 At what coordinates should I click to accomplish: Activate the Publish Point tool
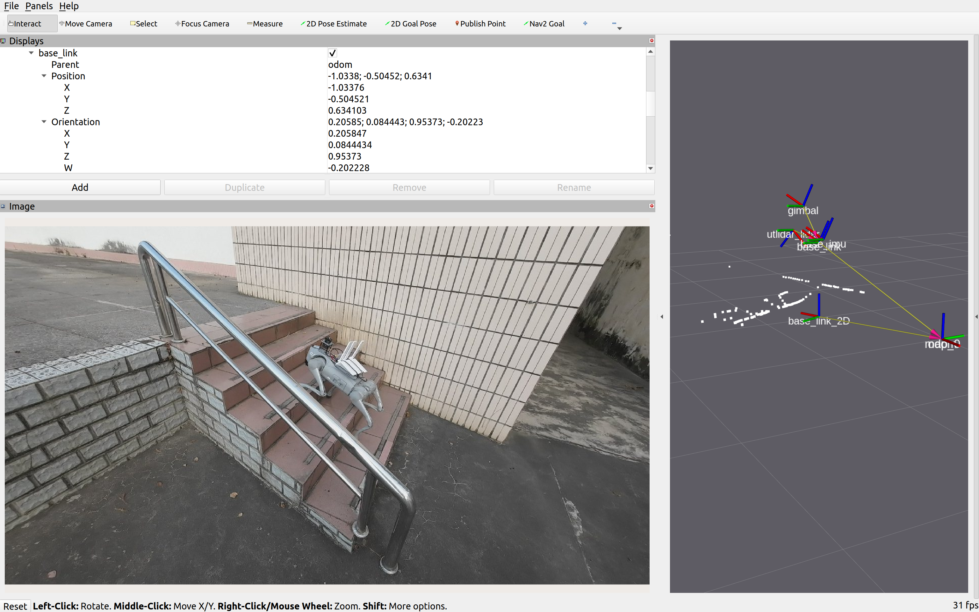coord(480,24)
